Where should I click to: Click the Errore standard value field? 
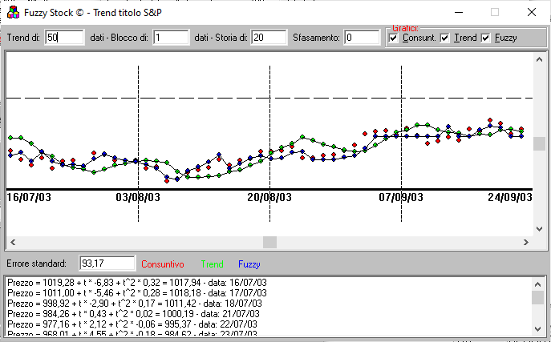pyautogui.click(x=107, y=264)
